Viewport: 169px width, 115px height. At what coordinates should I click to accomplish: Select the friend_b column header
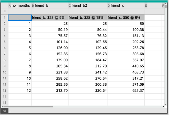50,5
